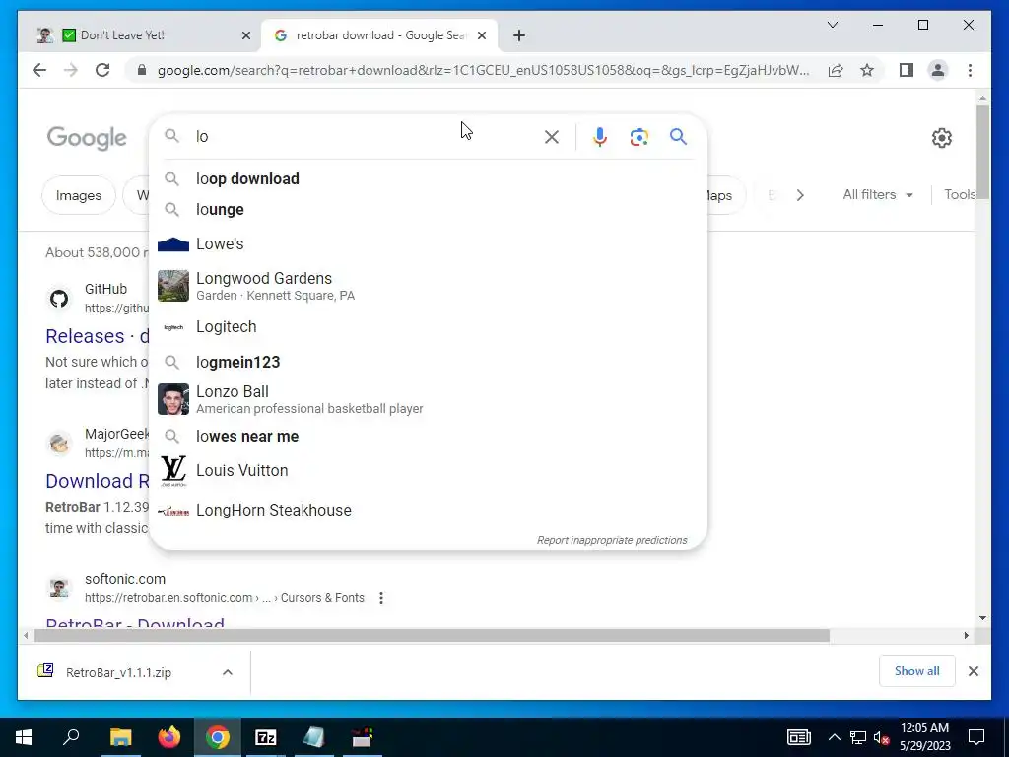
Task: Open muted volume tray icon
Action: [x=882, y=737]
